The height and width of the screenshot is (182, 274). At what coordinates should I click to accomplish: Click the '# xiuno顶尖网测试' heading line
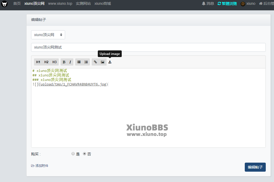tap(50, 71)
